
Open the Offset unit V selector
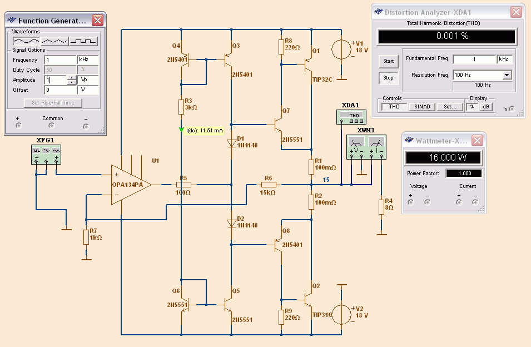[88, 90]
